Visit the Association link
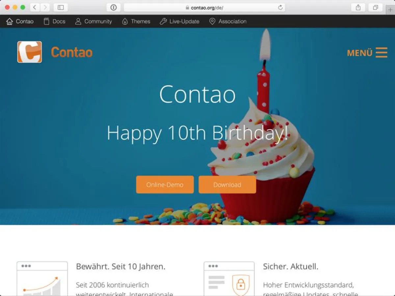This screenshot has height=296, width=395. (x=228, y=21)
